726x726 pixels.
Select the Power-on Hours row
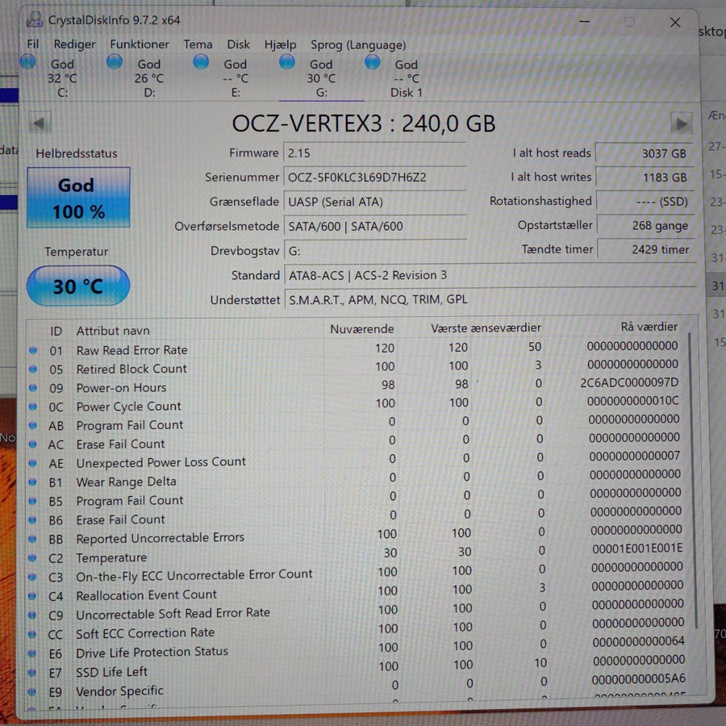355,386
